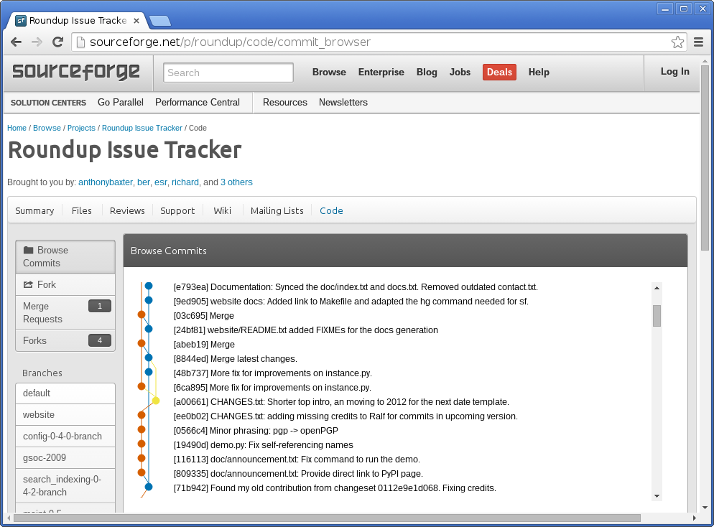
Task: Click the SourceForge logo
Action: point(75,72)
